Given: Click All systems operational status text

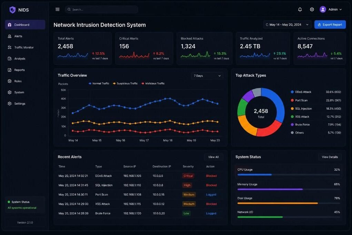Looking at the screenshot, I should pyautogui.click(x=22, y=208).
